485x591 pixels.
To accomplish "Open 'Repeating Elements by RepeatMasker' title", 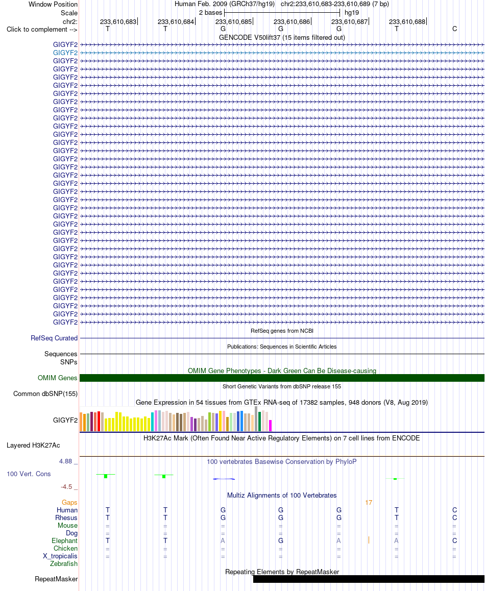I will tap(282, 572).
